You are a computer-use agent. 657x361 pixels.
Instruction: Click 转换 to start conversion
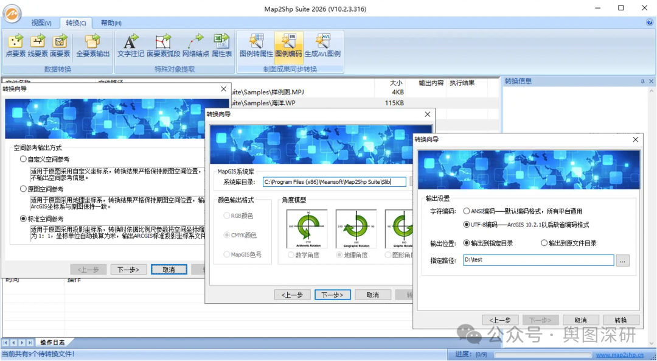tap(621, 320)
